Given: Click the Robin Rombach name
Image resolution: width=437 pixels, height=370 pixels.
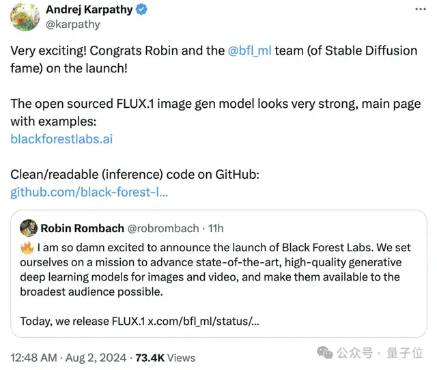Looking at the screenshot, I should click(x=82, y=229).
